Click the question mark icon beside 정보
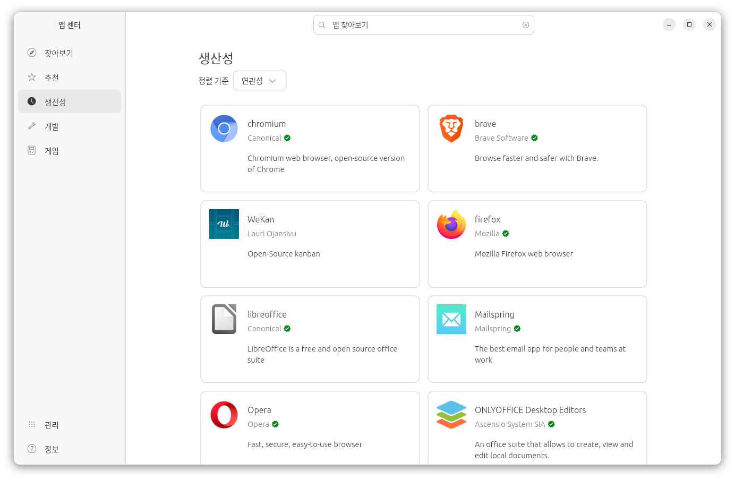The width and height of the screenshot is (735, 480). pos(32,449)
